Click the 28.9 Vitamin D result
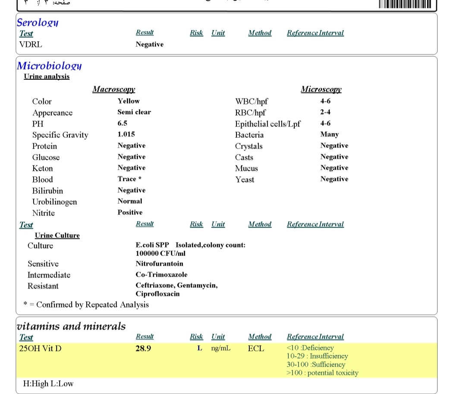The image size is (466, 394). pyautogui.click(x=143, y=348)
